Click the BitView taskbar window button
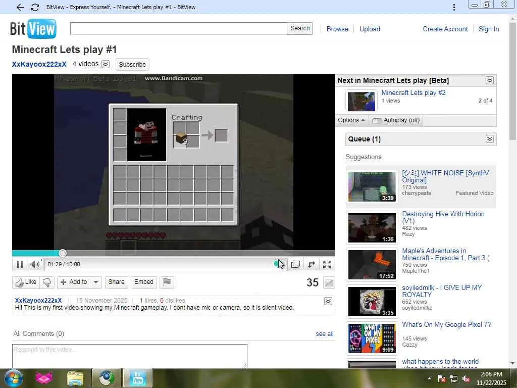This screenshot has width=517, height=388. click(x=137, y=378)
